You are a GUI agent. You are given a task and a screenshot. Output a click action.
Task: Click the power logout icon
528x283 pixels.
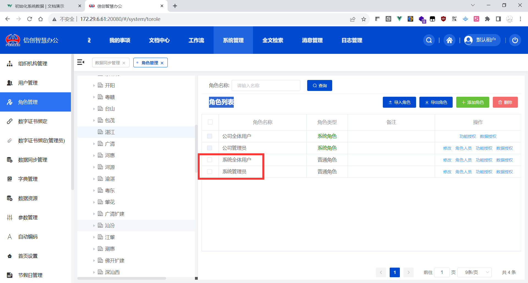pos(515,40)
